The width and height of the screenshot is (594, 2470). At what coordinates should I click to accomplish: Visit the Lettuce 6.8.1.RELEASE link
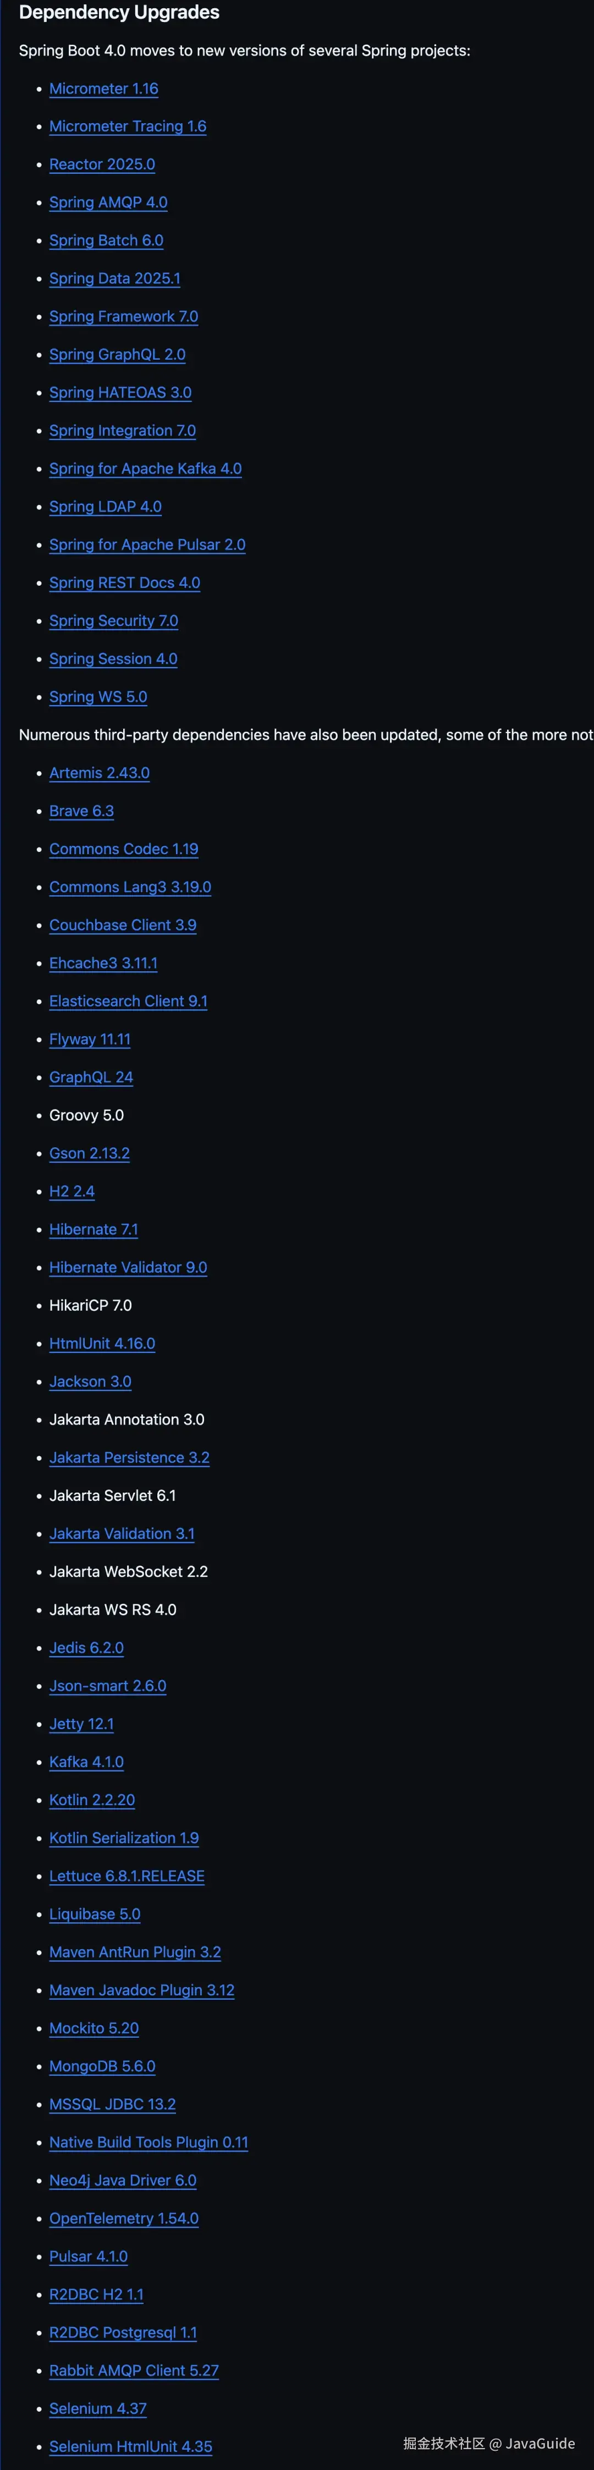coord(127,1875)
